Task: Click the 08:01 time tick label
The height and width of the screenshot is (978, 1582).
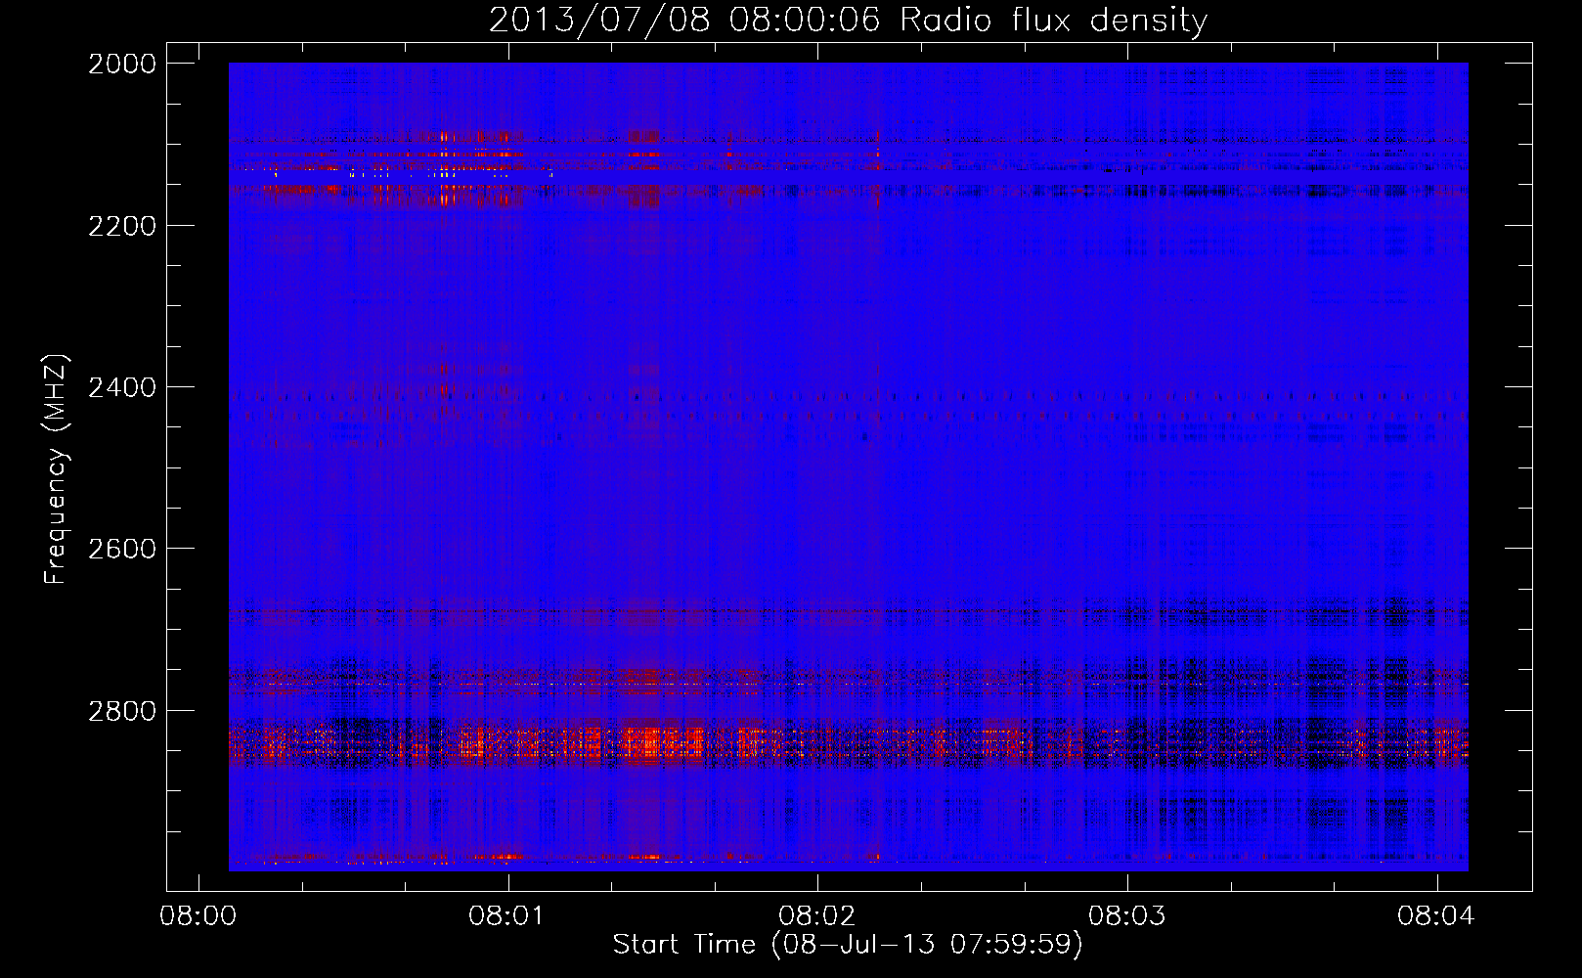Action: [x=507, y=916]
